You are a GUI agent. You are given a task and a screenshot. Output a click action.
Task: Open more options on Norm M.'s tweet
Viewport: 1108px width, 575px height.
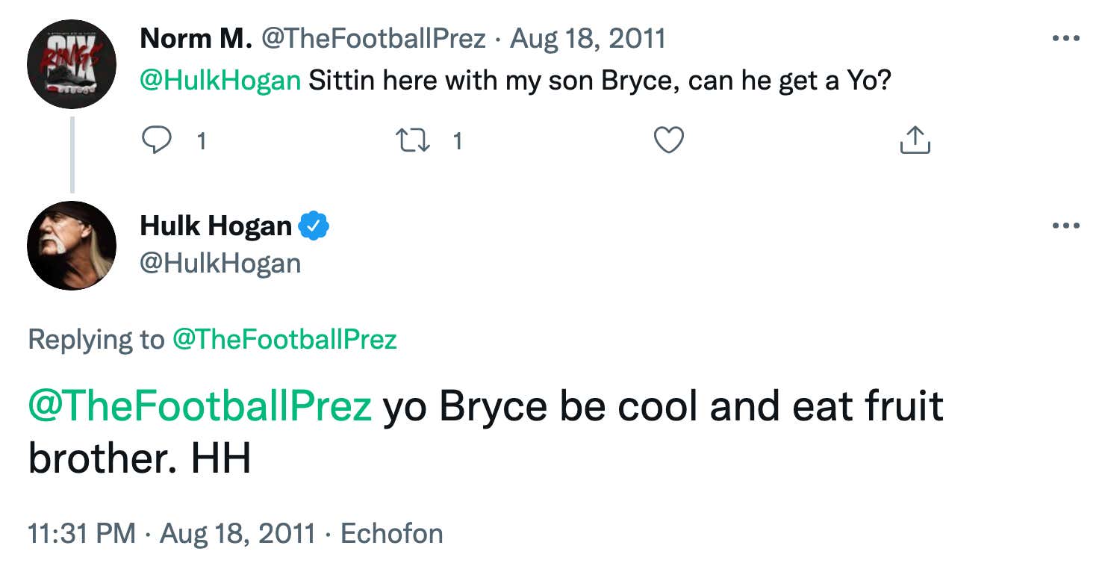click(1066, 38)
